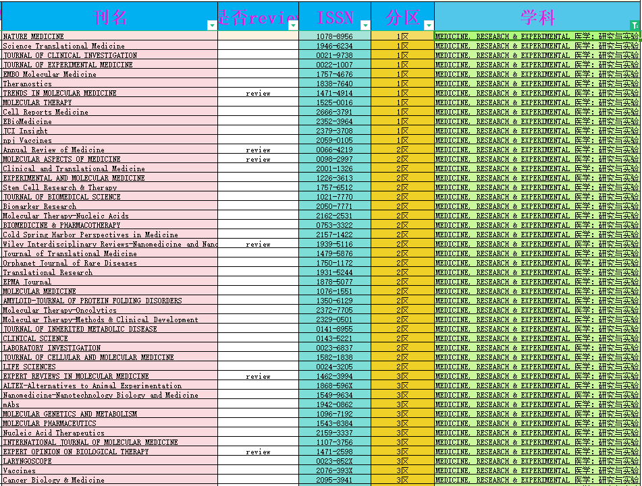Select Cold Spring Harbor Perspectives in Medicine cell
This screenshot has height=486, width=642.
110,234
